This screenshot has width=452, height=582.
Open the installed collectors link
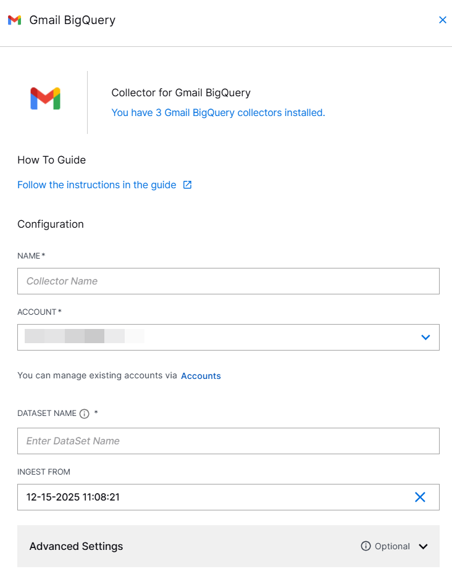217,112
